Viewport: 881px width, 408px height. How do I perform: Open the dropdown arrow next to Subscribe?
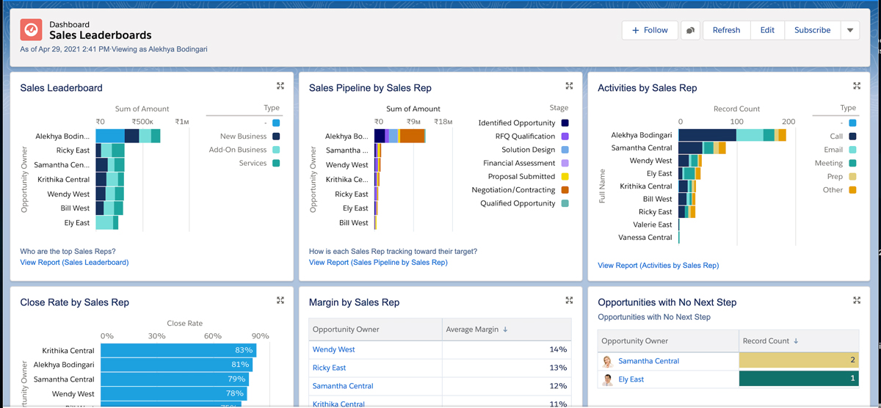[x=849, y=30]
